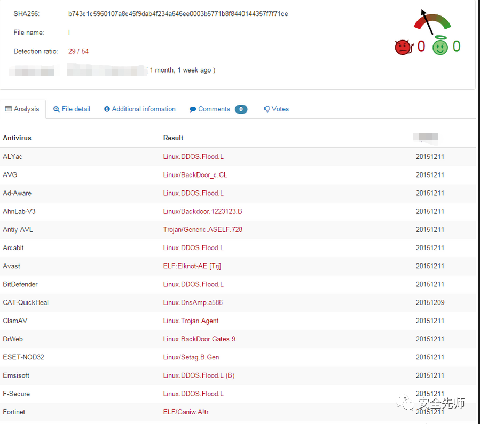Click result Linux.DnsAmp.a586

point(193,302)
